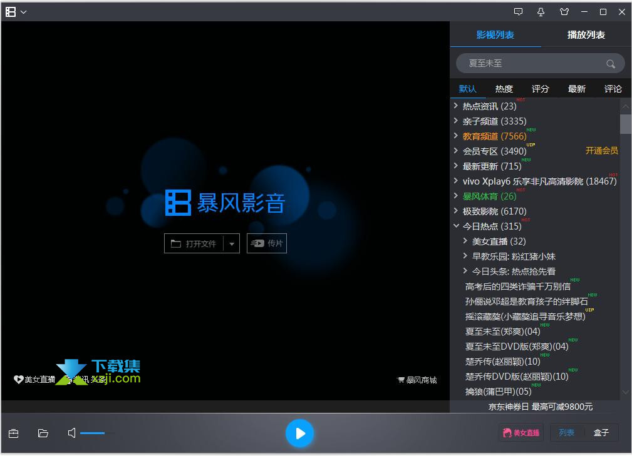632x456 pixels.
Task: Toggle the 盒子 panel button
Action: 601,433
